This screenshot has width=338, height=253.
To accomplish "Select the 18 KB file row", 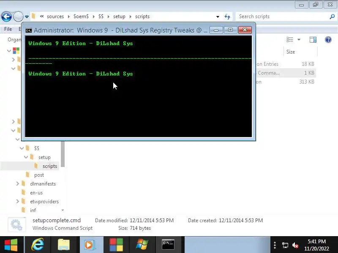I will 286,64.
